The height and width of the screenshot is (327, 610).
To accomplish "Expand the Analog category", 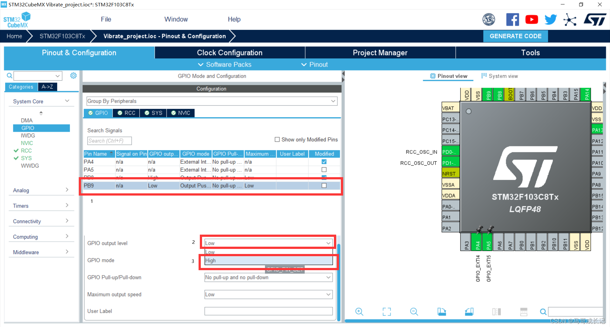I will 41,190.
